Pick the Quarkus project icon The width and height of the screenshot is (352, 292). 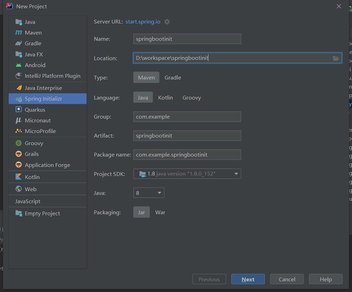click(x=19, y=110)
